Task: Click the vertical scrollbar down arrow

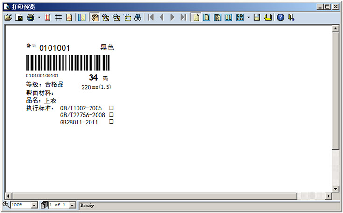Action: coord(336,189)
